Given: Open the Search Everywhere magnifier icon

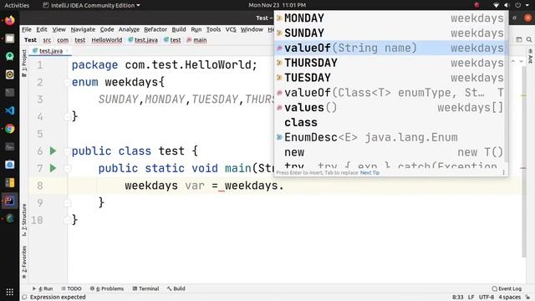Looking at the screenshot, I should coord(529,39).
